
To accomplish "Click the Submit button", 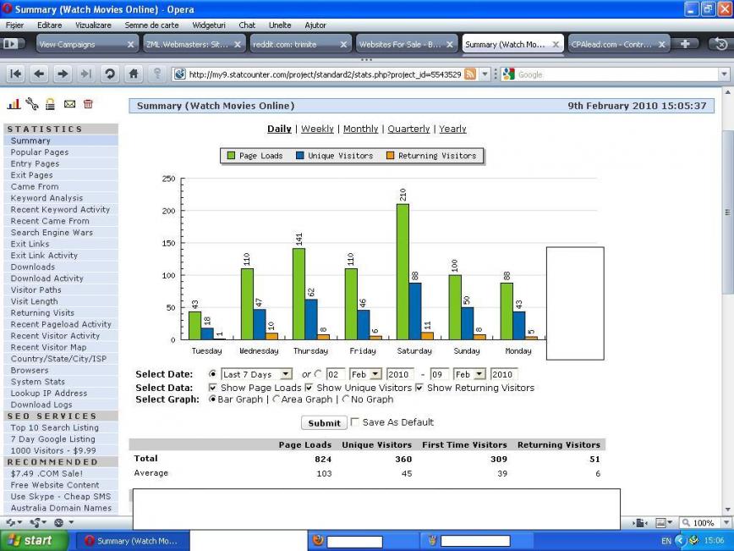I will click(x=324, y=422).
